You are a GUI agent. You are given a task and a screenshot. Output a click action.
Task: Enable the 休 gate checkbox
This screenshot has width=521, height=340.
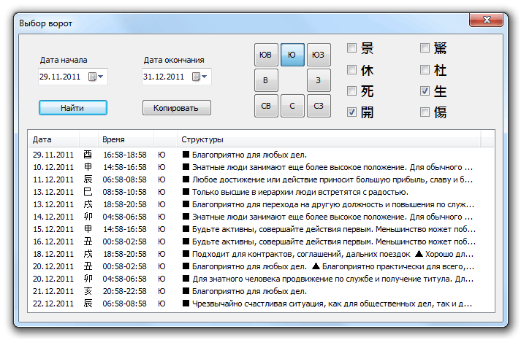pos(351,69)
